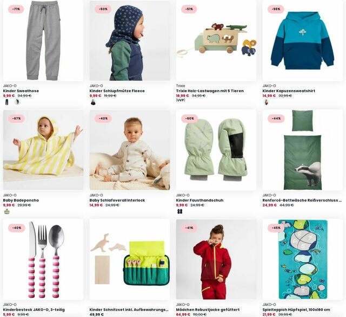Image resolution: width=346 pixels, height=317 pixels.
Task: Click Mädchen Robustjacke gefüttert product title
Action: 208,310
